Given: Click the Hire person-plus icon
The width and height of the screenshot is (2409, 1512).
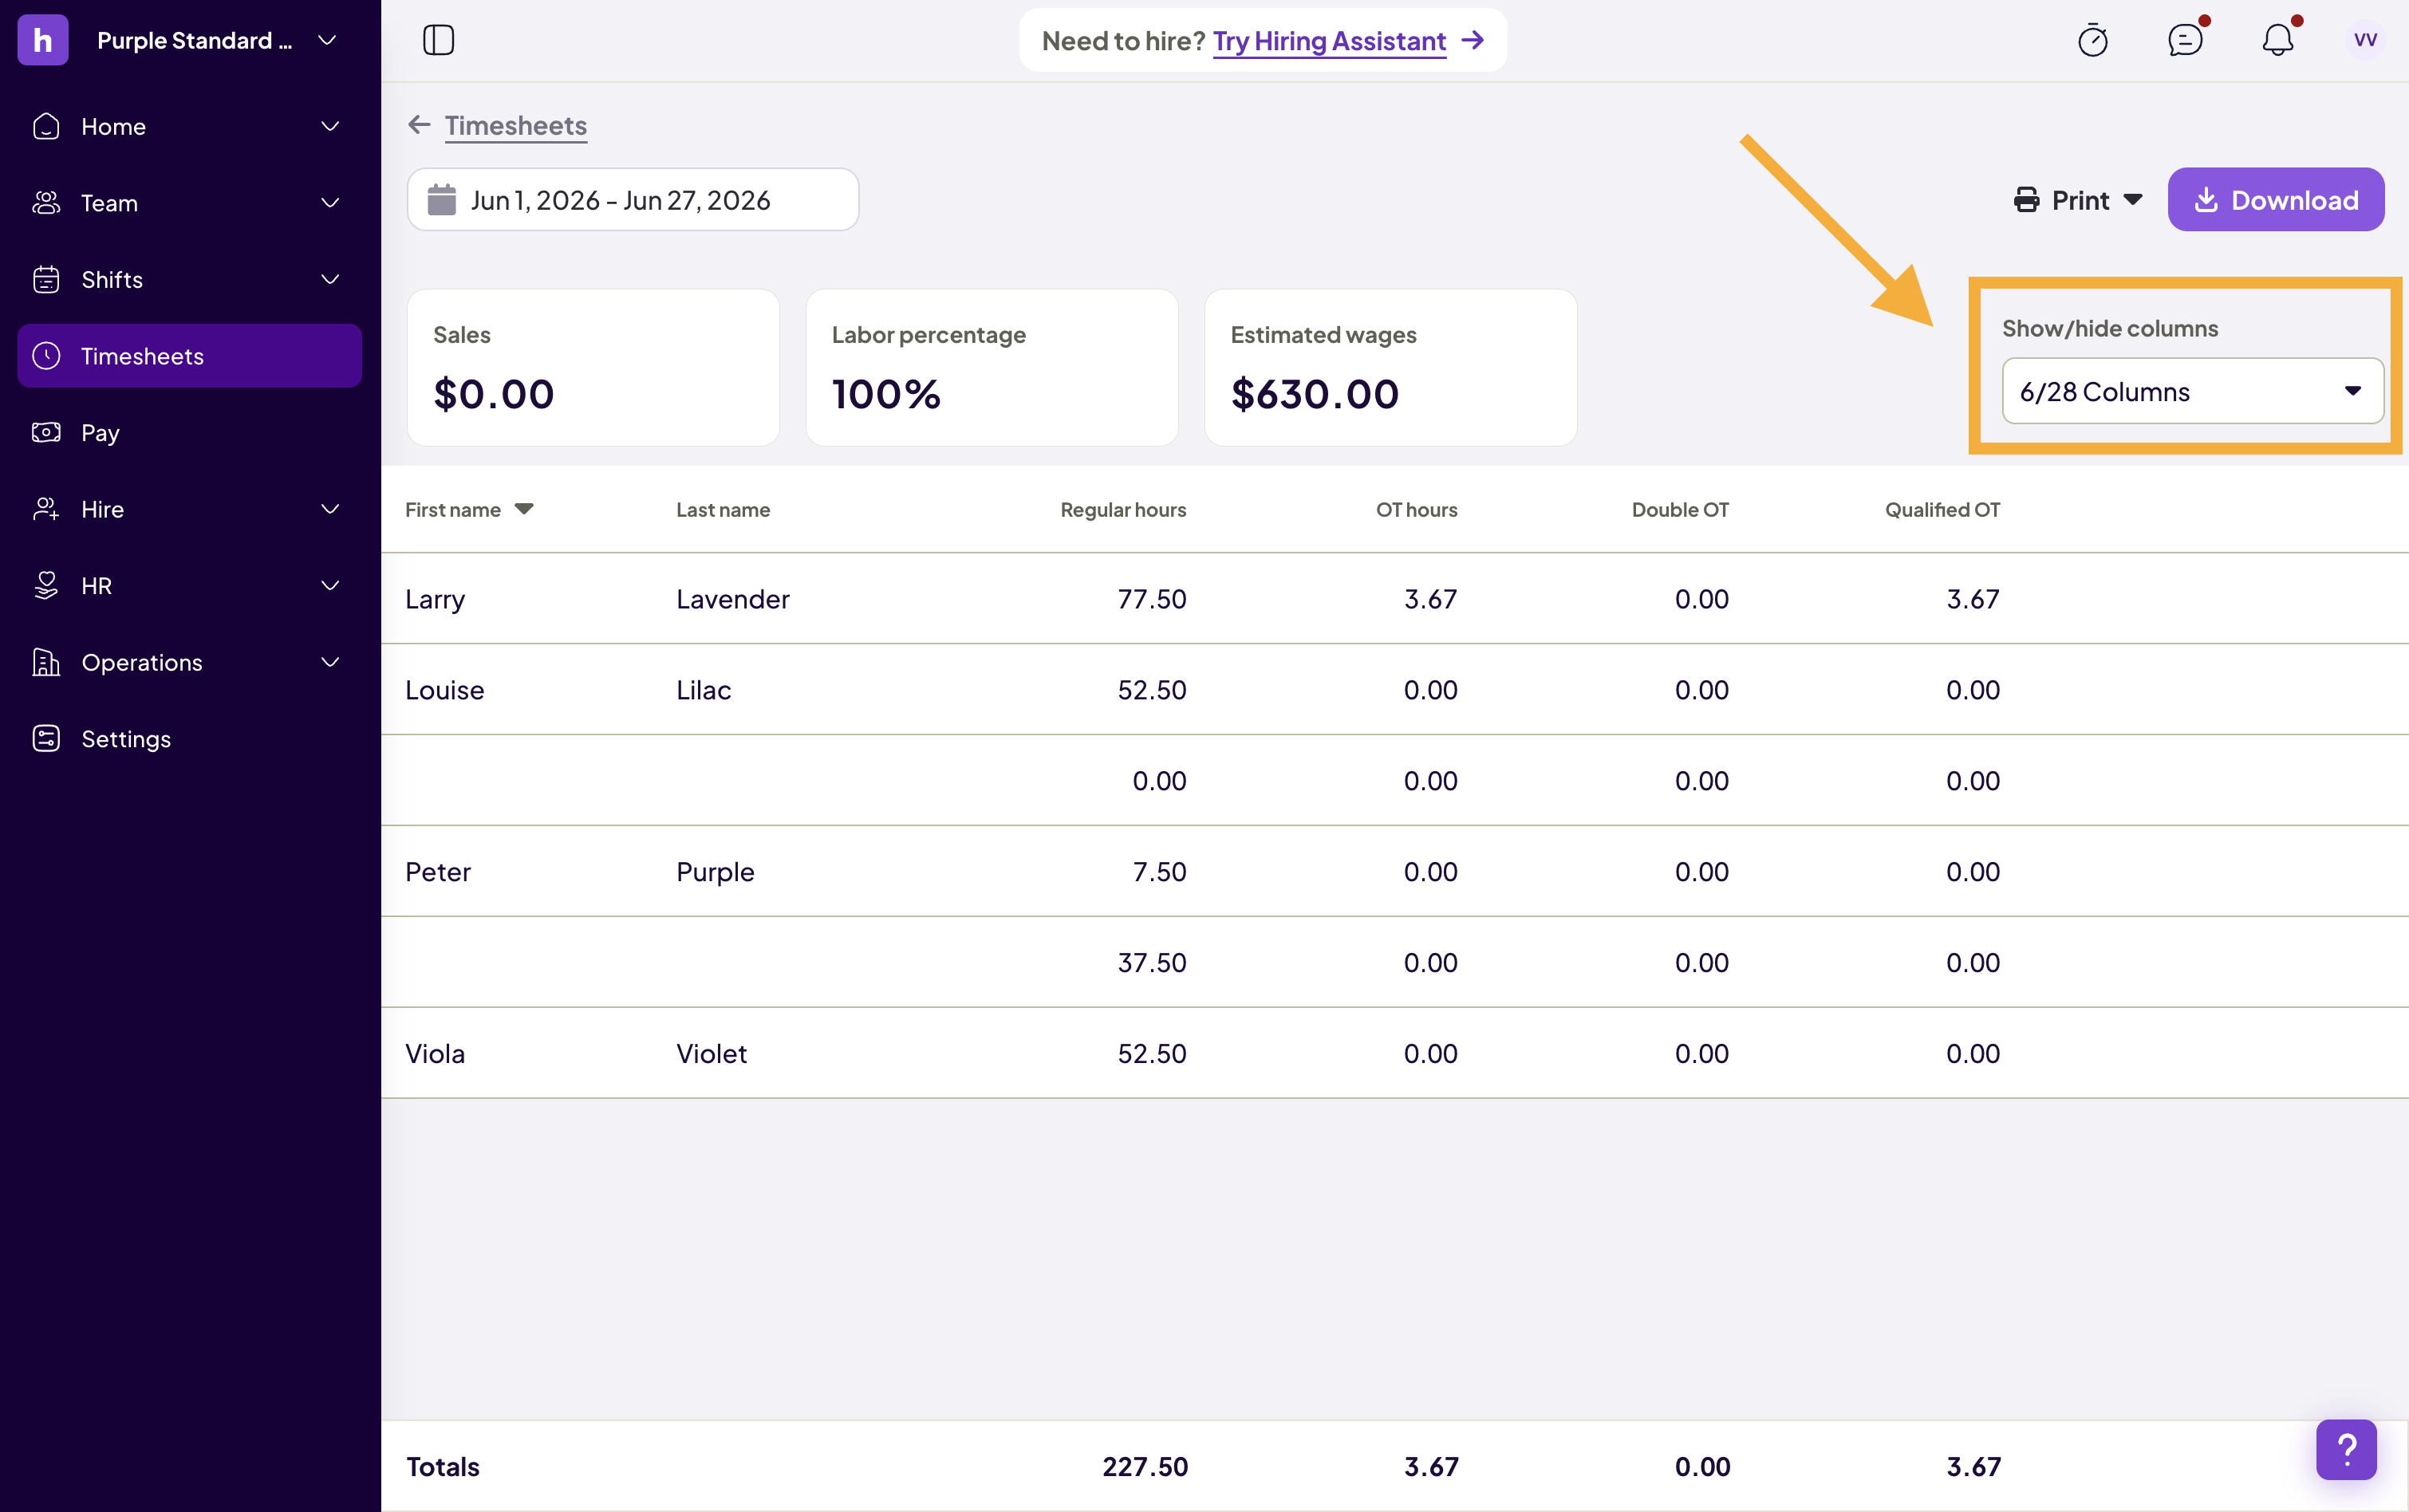Looking at the screenshot, I should point(46,509).
